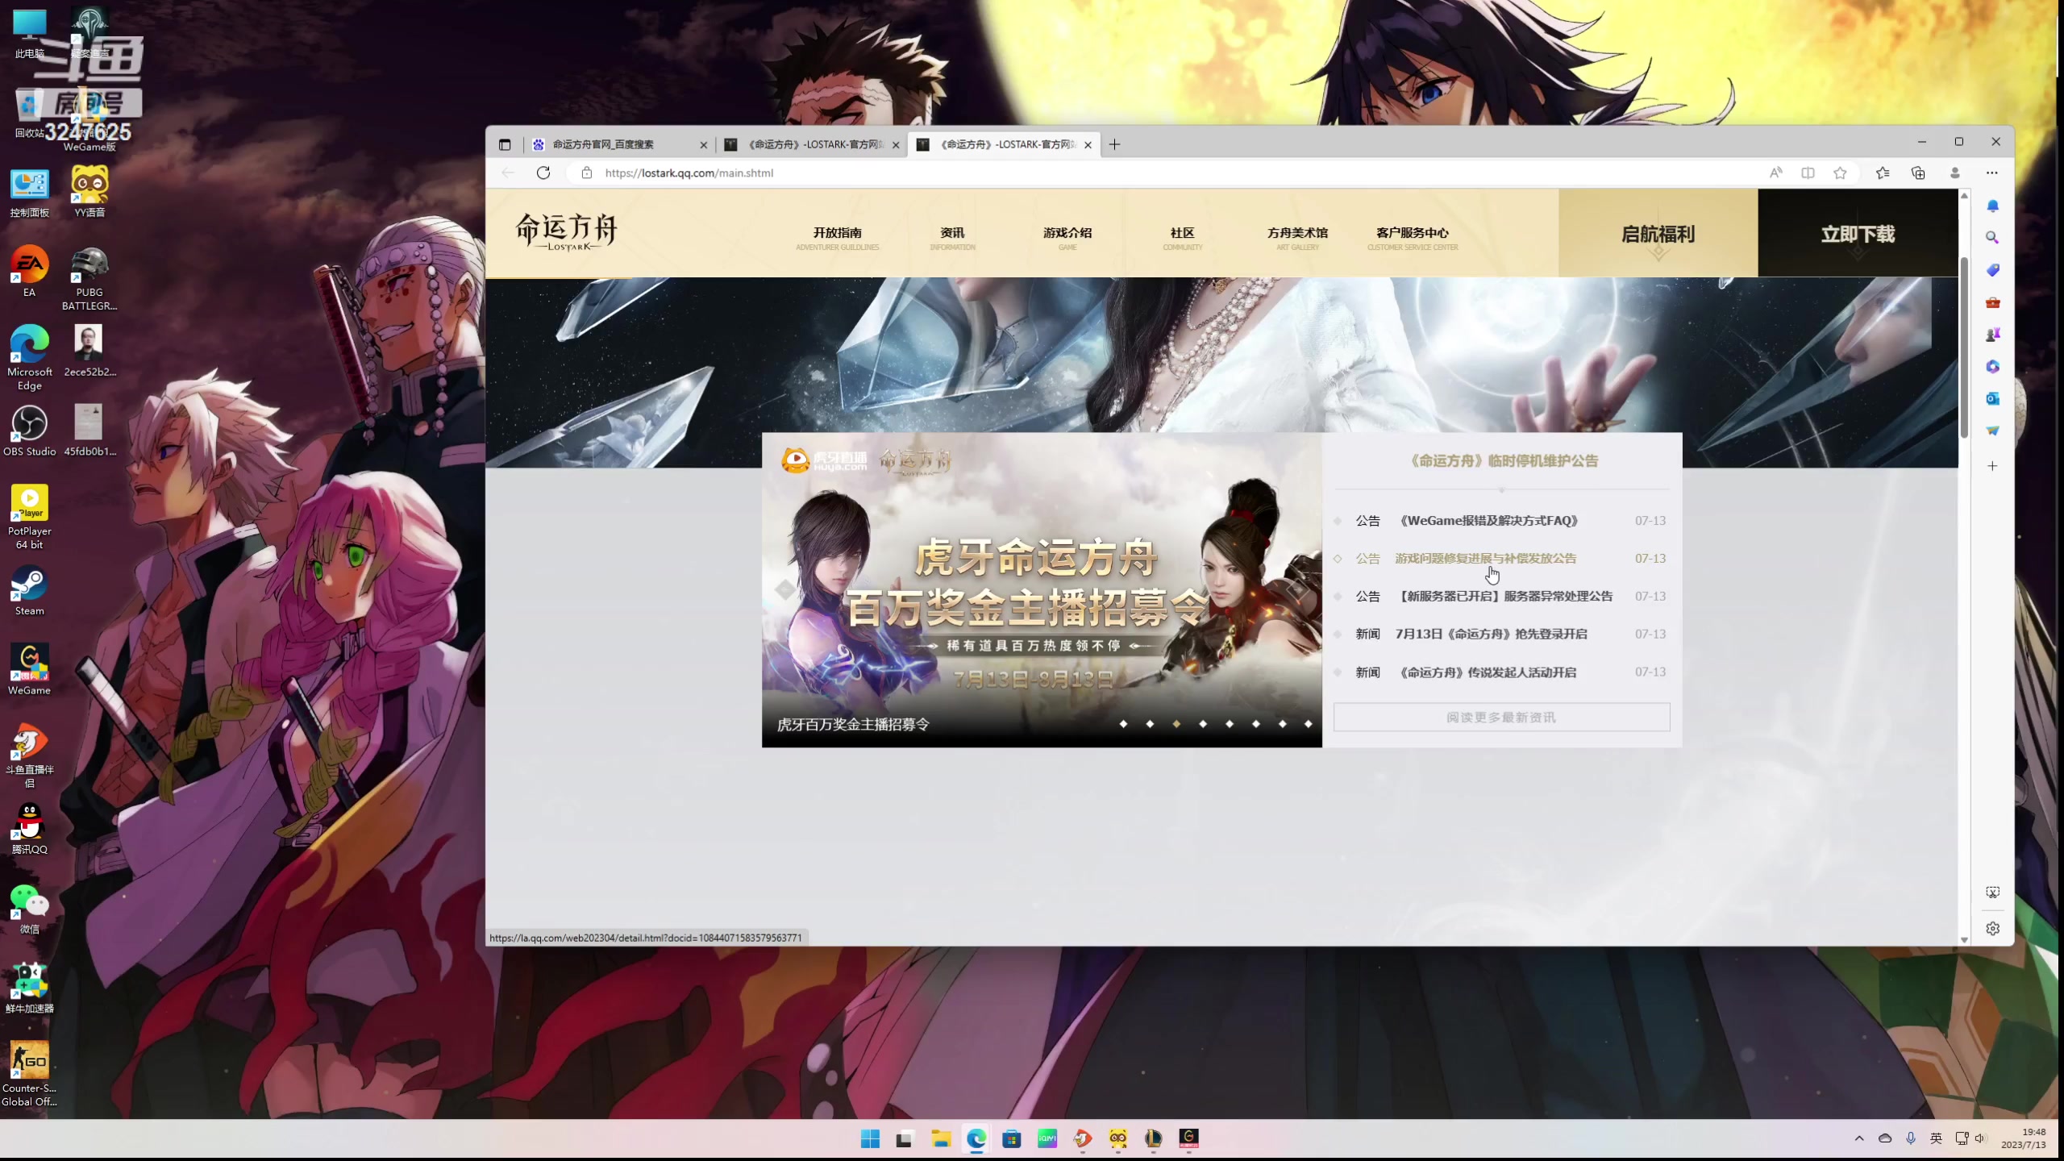The image size is (2064, 1161).
Task: Add this page to favorites with star icon
Action: coord(1840,173)
